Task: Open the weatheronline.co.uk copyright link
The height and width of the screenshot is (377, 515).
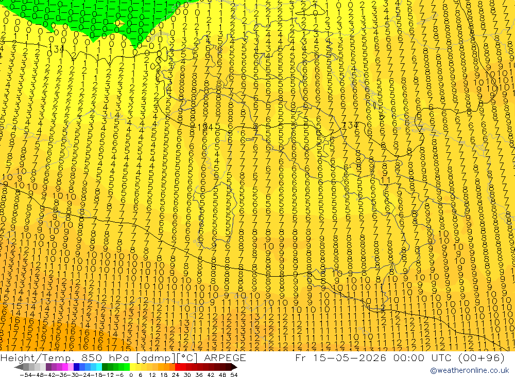Action: point(470,370)
